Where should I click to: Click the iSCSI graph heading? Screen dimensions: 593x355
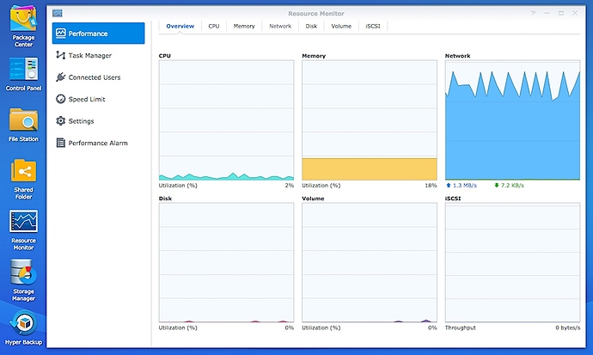[x=453, y=198]
